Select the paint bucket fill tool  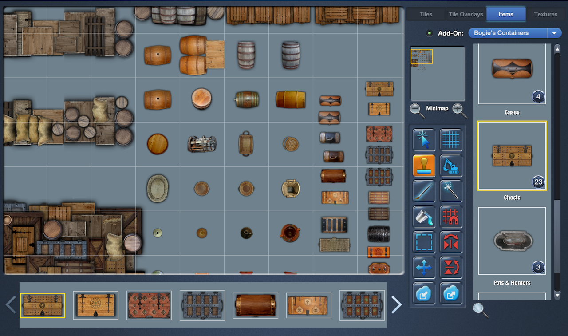coord(424,217)
